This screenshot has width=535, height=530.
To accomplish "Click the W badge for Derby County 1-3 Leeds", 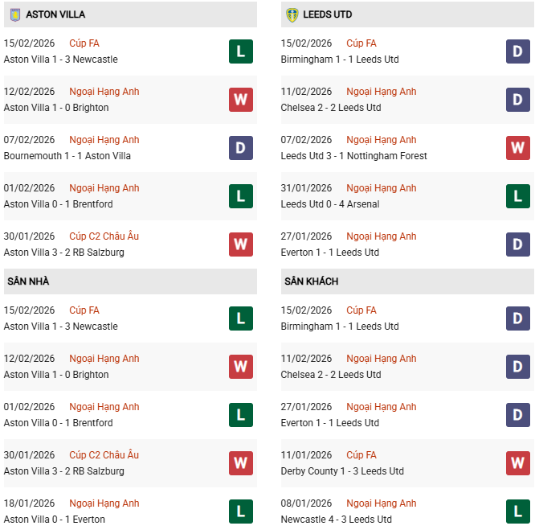I will pos(518,463).
